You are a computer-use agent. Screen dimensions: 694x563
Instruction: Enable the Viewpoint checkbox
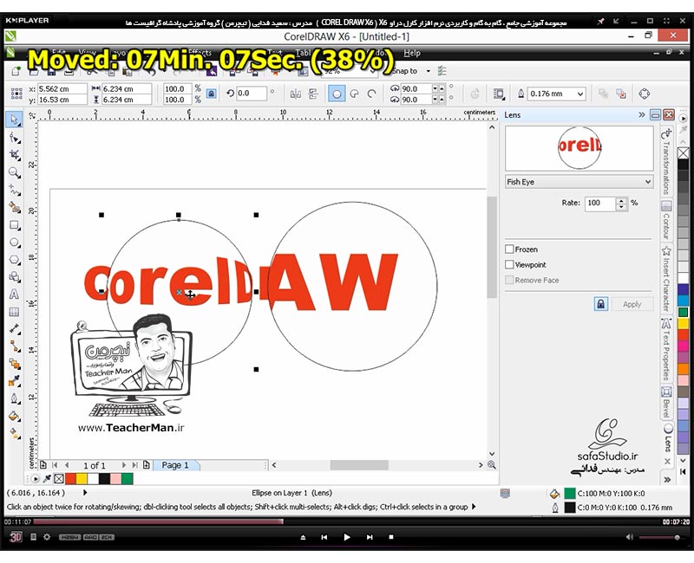pos(509,265)
